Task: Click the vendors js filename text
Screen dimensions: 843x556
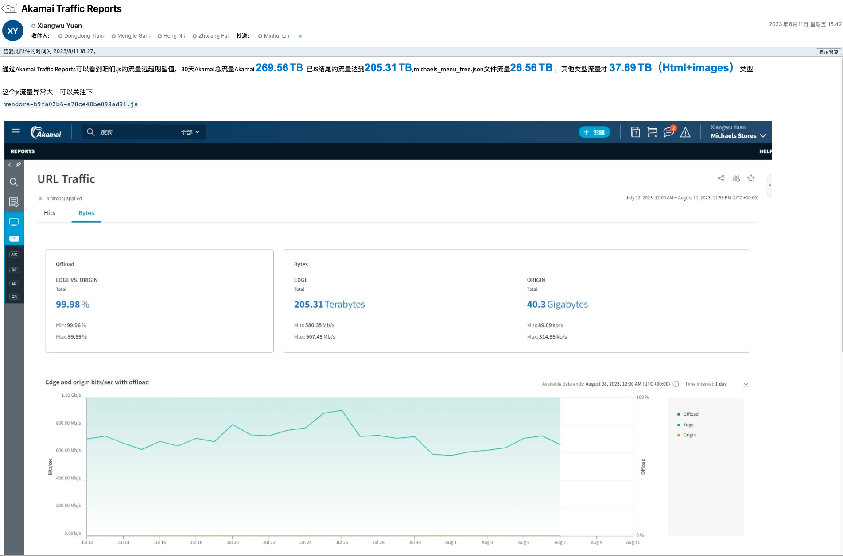Action: pos(71,104)
